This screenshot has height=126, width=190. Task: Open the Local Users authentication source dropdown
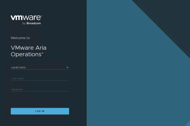(x=40, y=67)
